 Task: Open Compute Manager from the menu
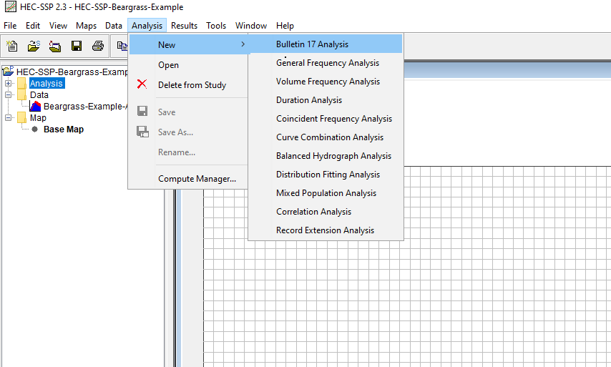[x=189, y=178]
